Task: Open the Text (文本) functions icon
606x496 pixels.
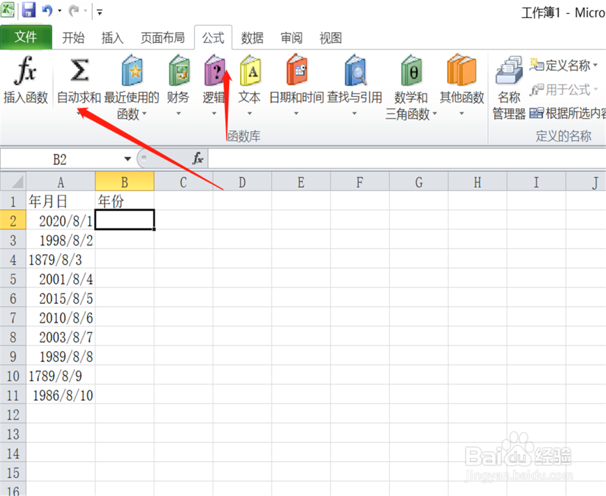Action: (250, 70)
